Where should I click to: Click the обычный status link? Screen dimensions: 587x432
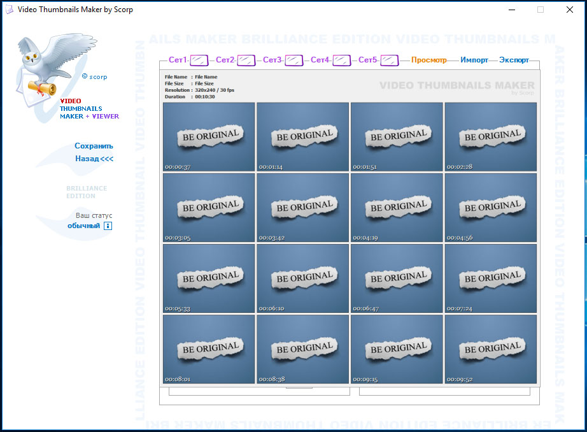coord(84,226)
